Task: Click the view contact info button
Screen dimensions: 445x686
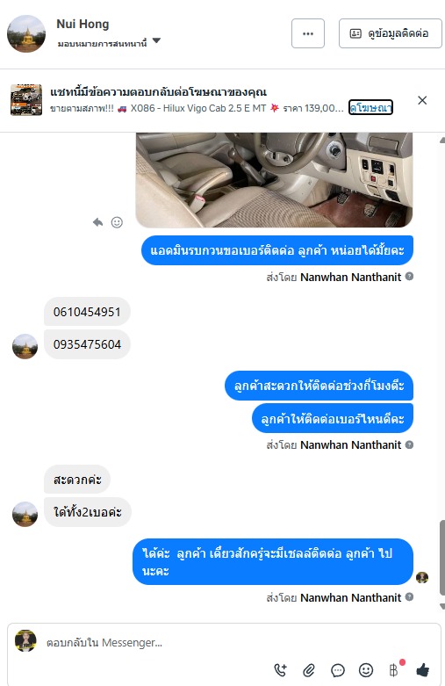Action: coord(390,33)
